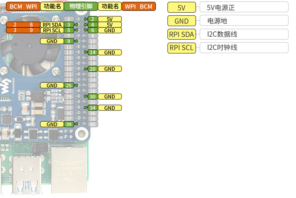Select the 5V电源正 description entry
Viewport: 296px width, 198px height.
[244, 7]
